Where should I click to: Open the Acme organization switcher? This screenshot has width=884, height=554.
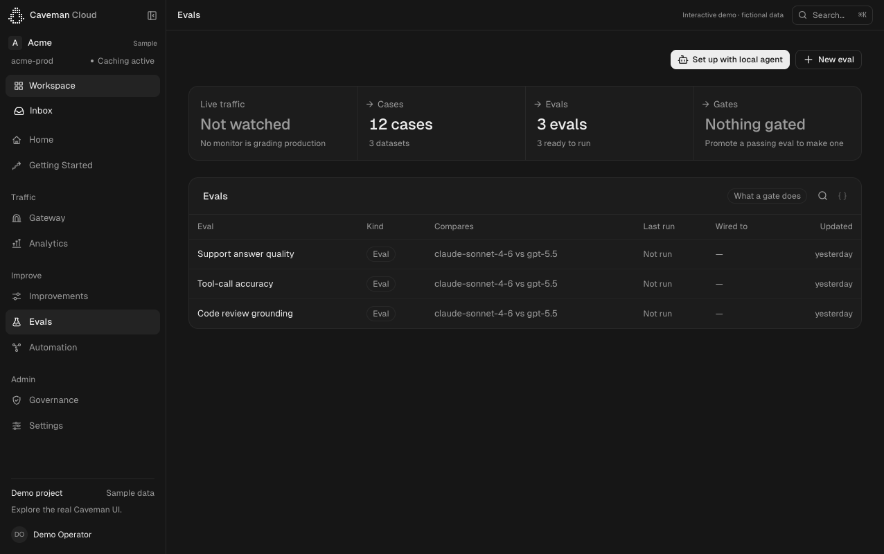click(x=82, y=43)
